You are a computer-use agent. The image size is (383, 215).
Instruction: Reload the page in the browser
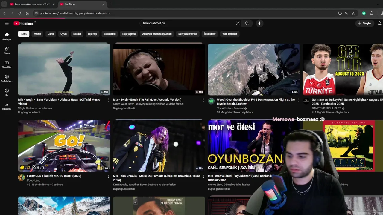[x=19, y=13]
